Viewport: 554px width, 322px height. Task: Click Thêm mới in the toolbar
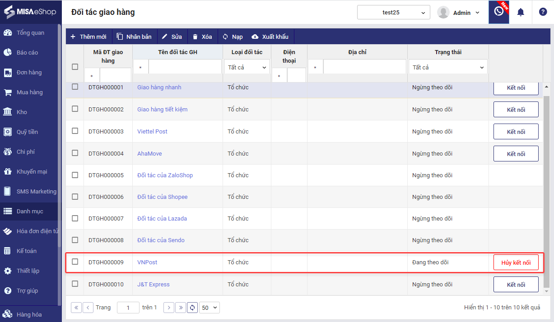pyautogui.click(x=88, y=37)
